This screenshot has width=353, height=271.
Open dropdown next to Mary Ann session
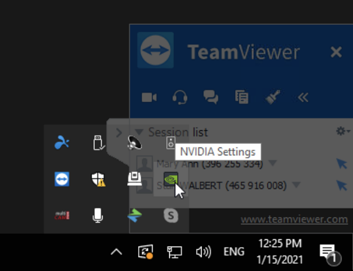tap(273, 163)
